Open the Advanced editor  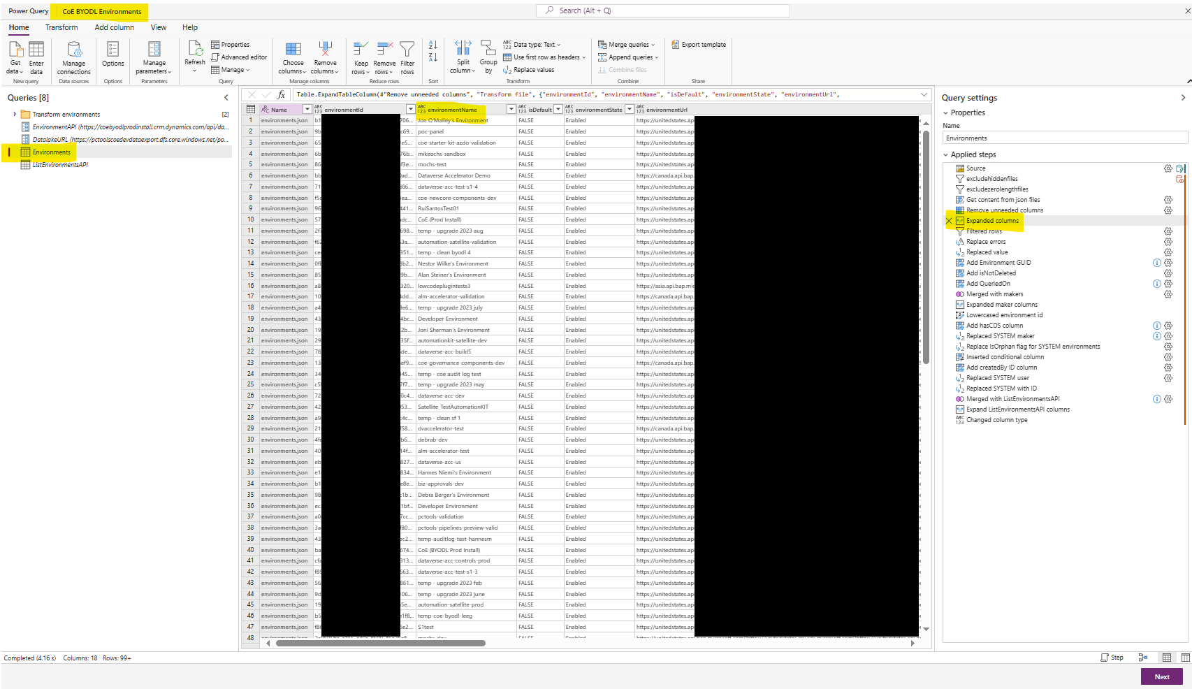(x=240, y=57)
